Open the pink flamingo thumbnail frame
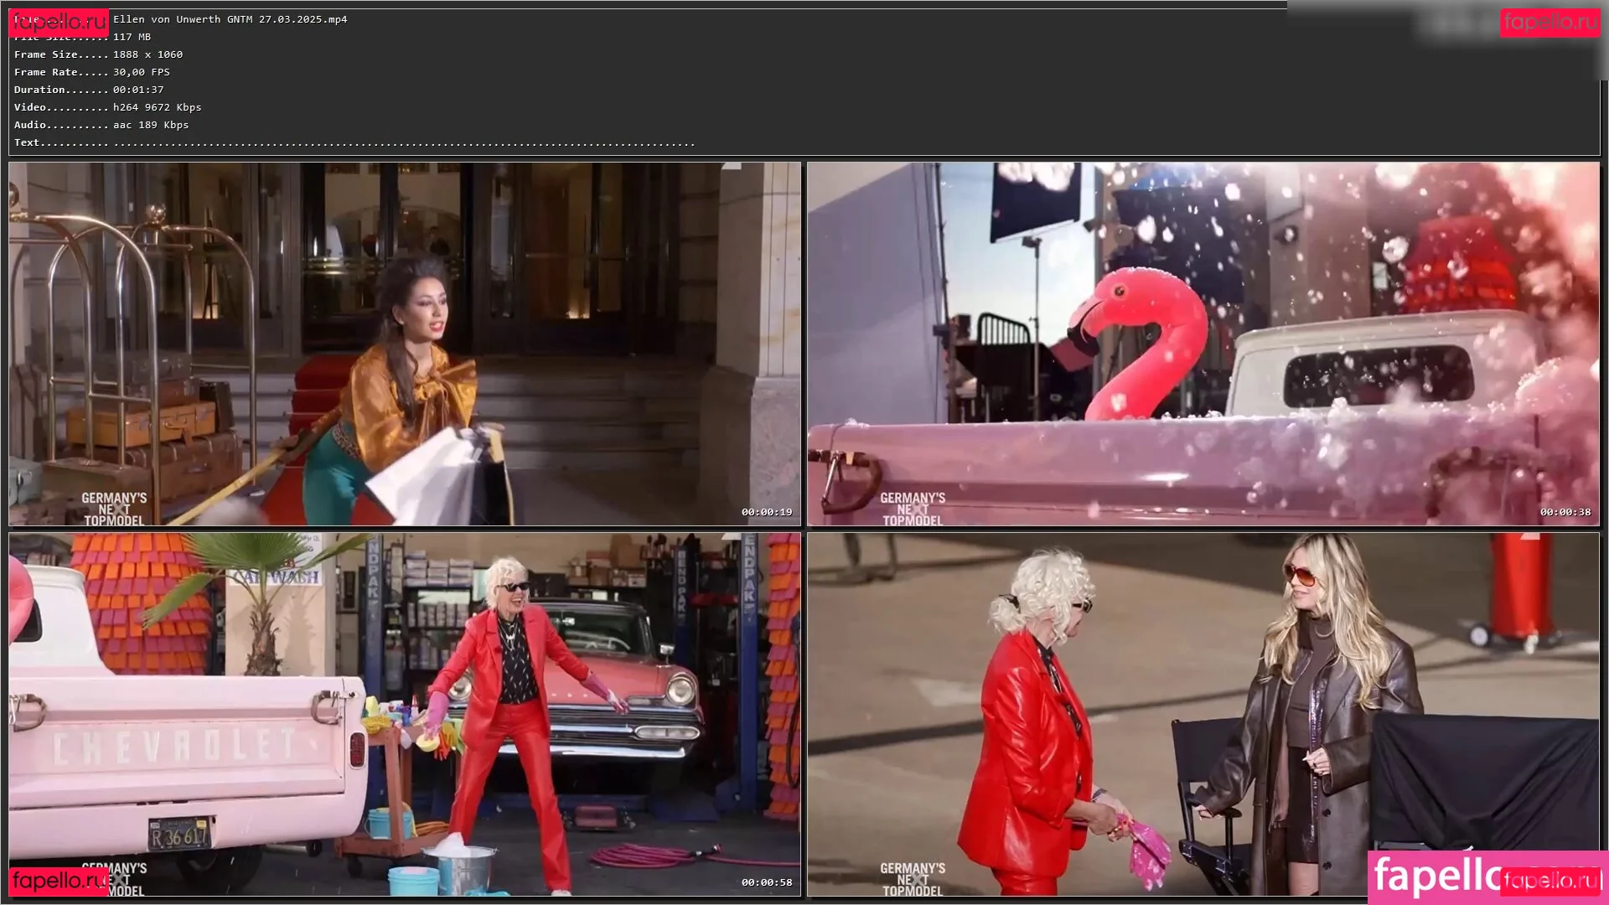This screenshot has height=905, width=1609. [x=1203, y=344]
